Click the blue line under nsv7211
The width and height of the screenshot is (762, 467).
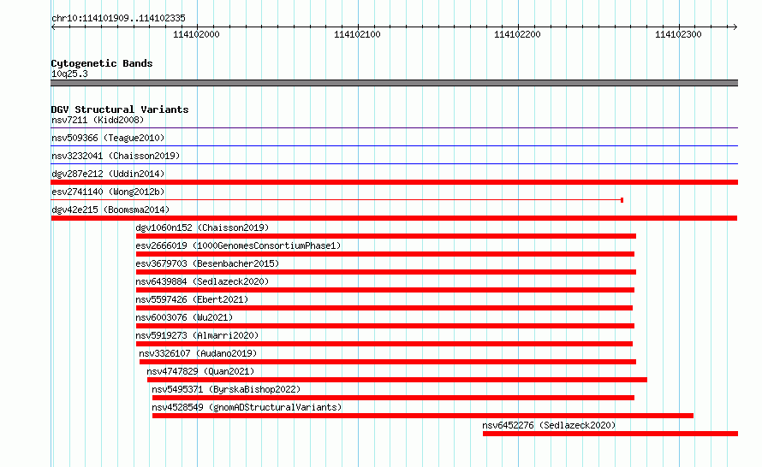[394, 128]
